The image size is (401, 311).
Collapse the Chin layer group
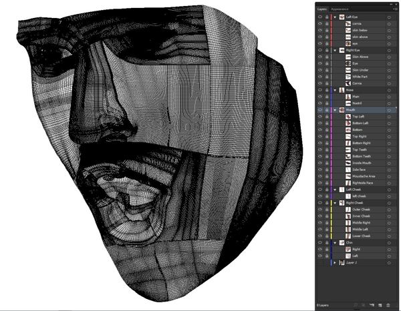(x=335, y=243)
